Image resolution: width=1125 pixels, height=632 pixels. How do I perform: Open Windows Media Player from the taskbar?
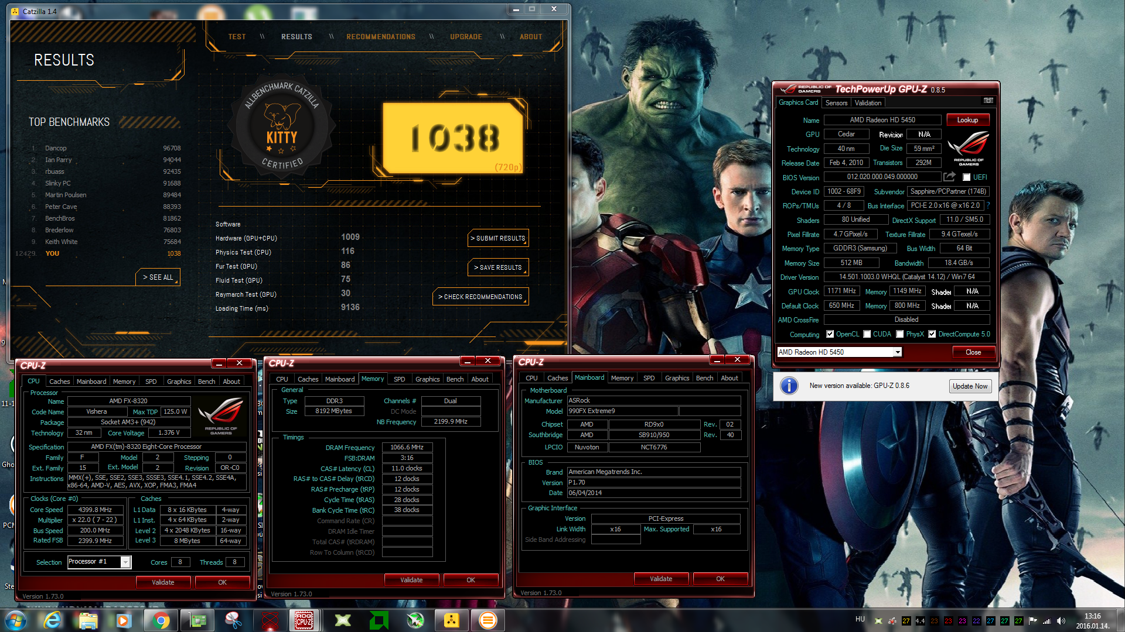pyautogui.click(x=124, y=620)
